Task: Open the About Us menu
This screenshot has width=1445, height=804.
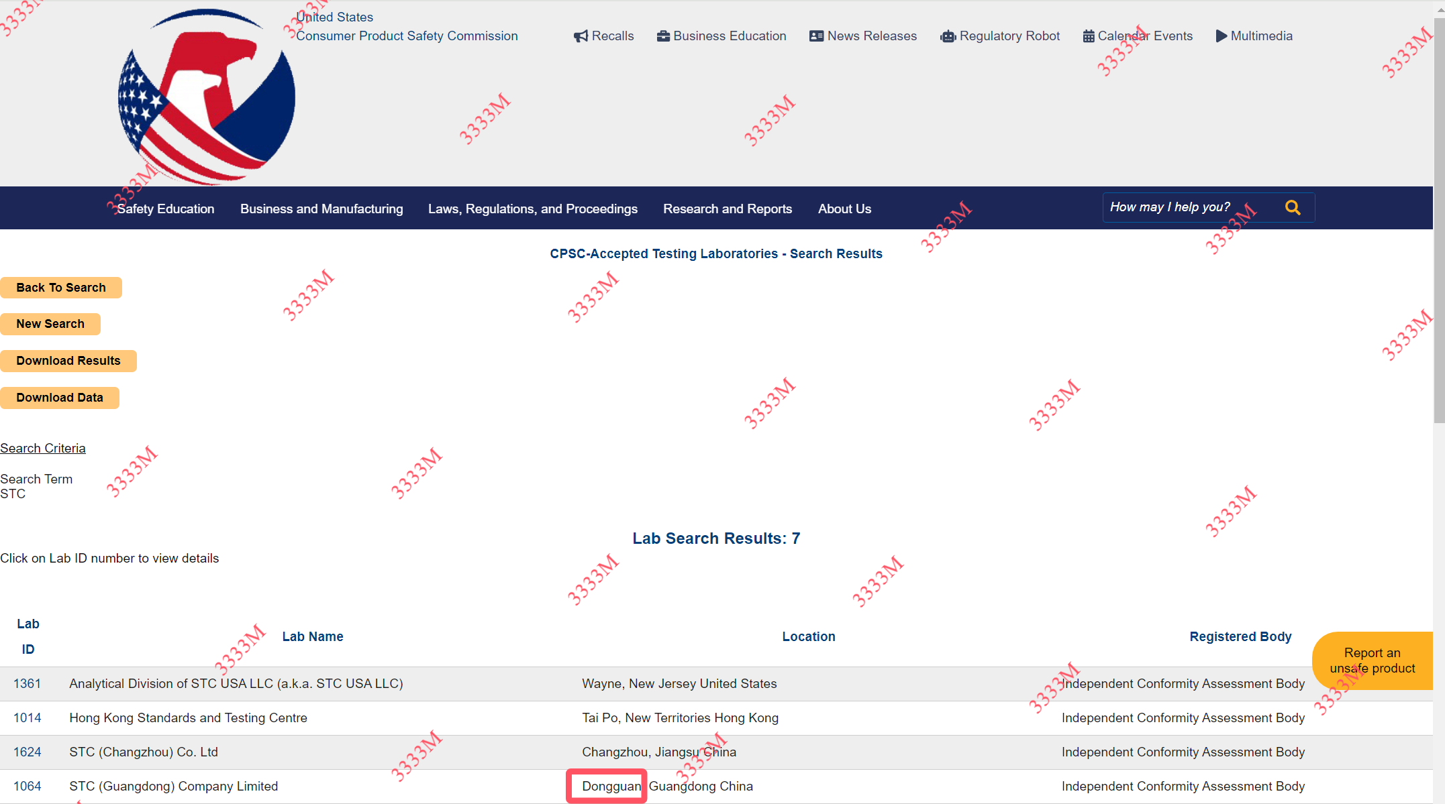Action: click(844, 209)
